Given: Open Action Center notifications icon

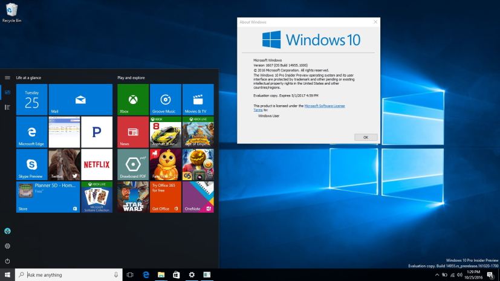Looking at the screenshot, I should pyautogui.click(x=490, y=275).
